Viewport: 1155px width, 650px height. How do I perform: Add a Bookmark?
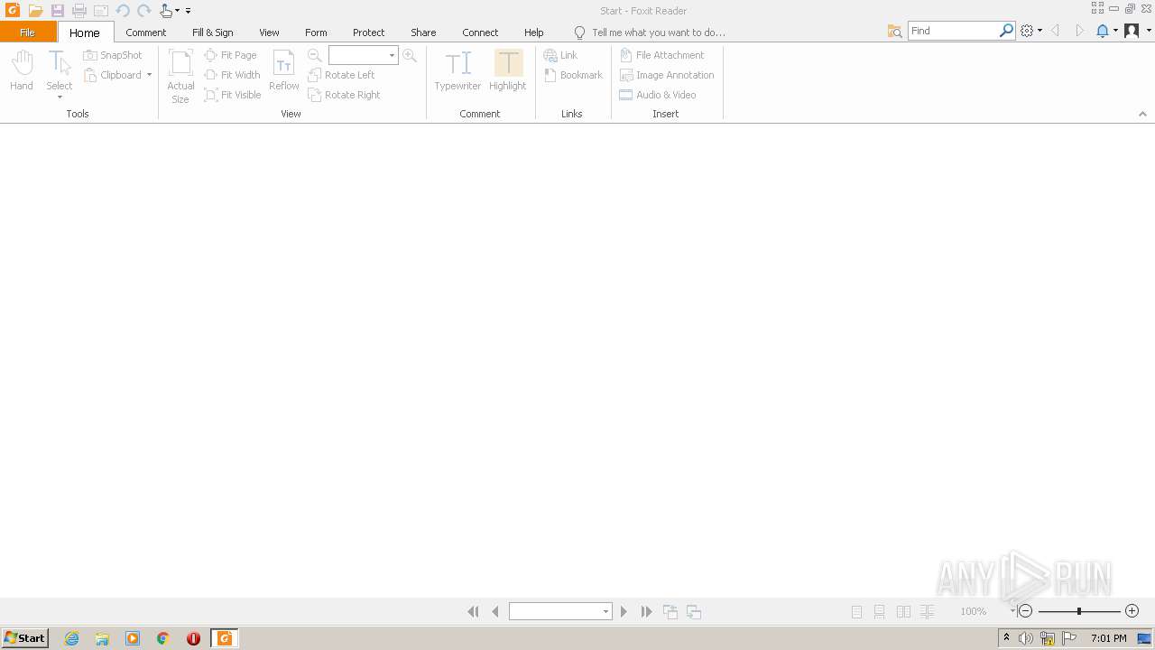(x=573, y=75)
